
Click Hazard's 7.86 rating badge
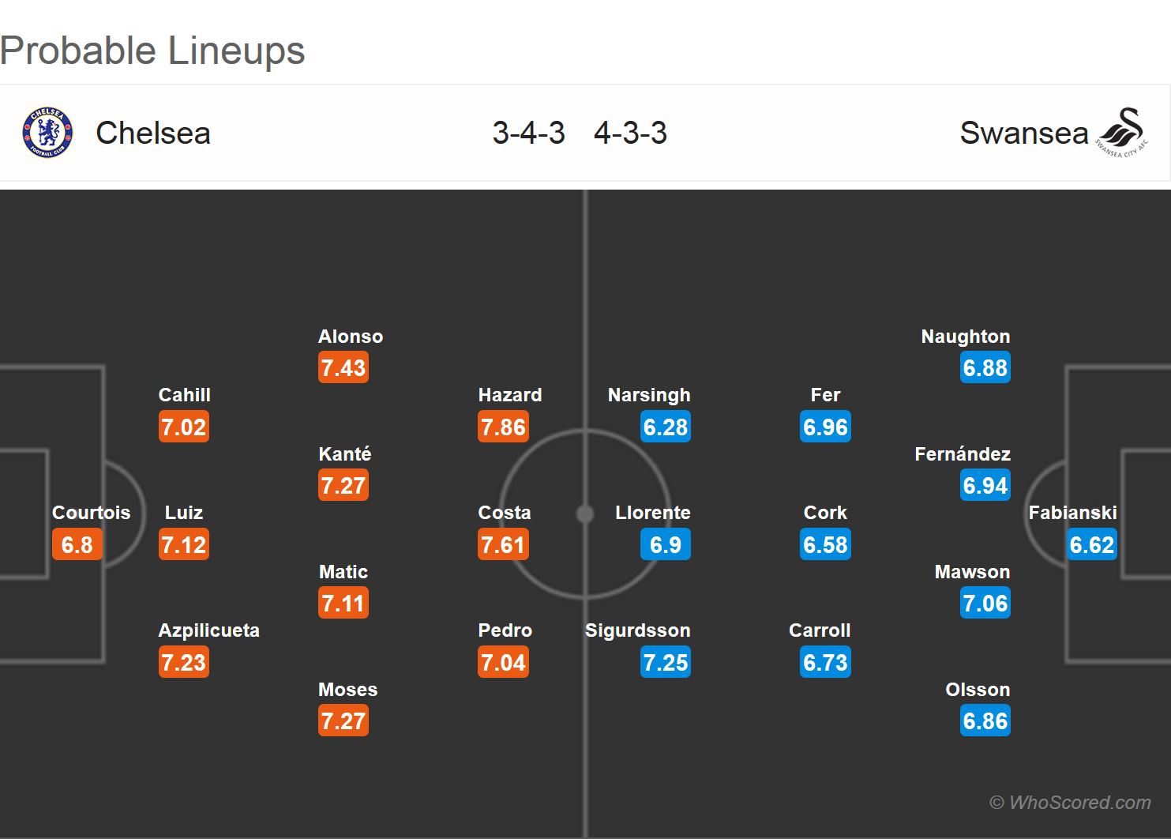[x=503, y=427]
